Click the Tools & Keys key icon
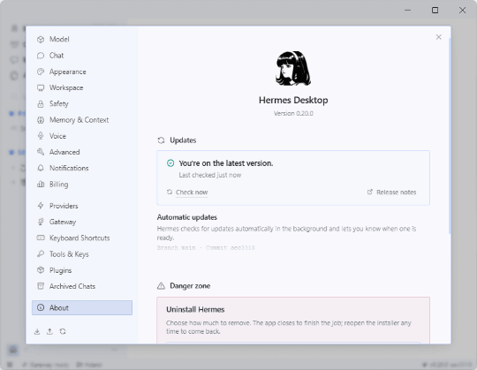This screenshot has height=370, width=477. point(41,253)
